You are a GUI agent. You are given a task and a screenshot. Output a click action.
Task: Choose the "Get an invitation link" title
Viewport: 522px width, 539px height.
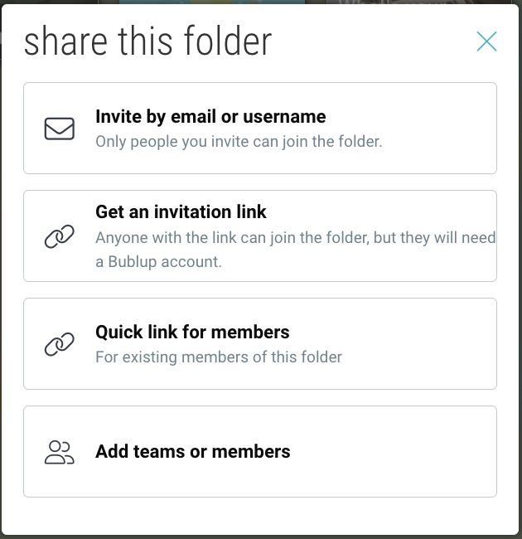(181, 212)
